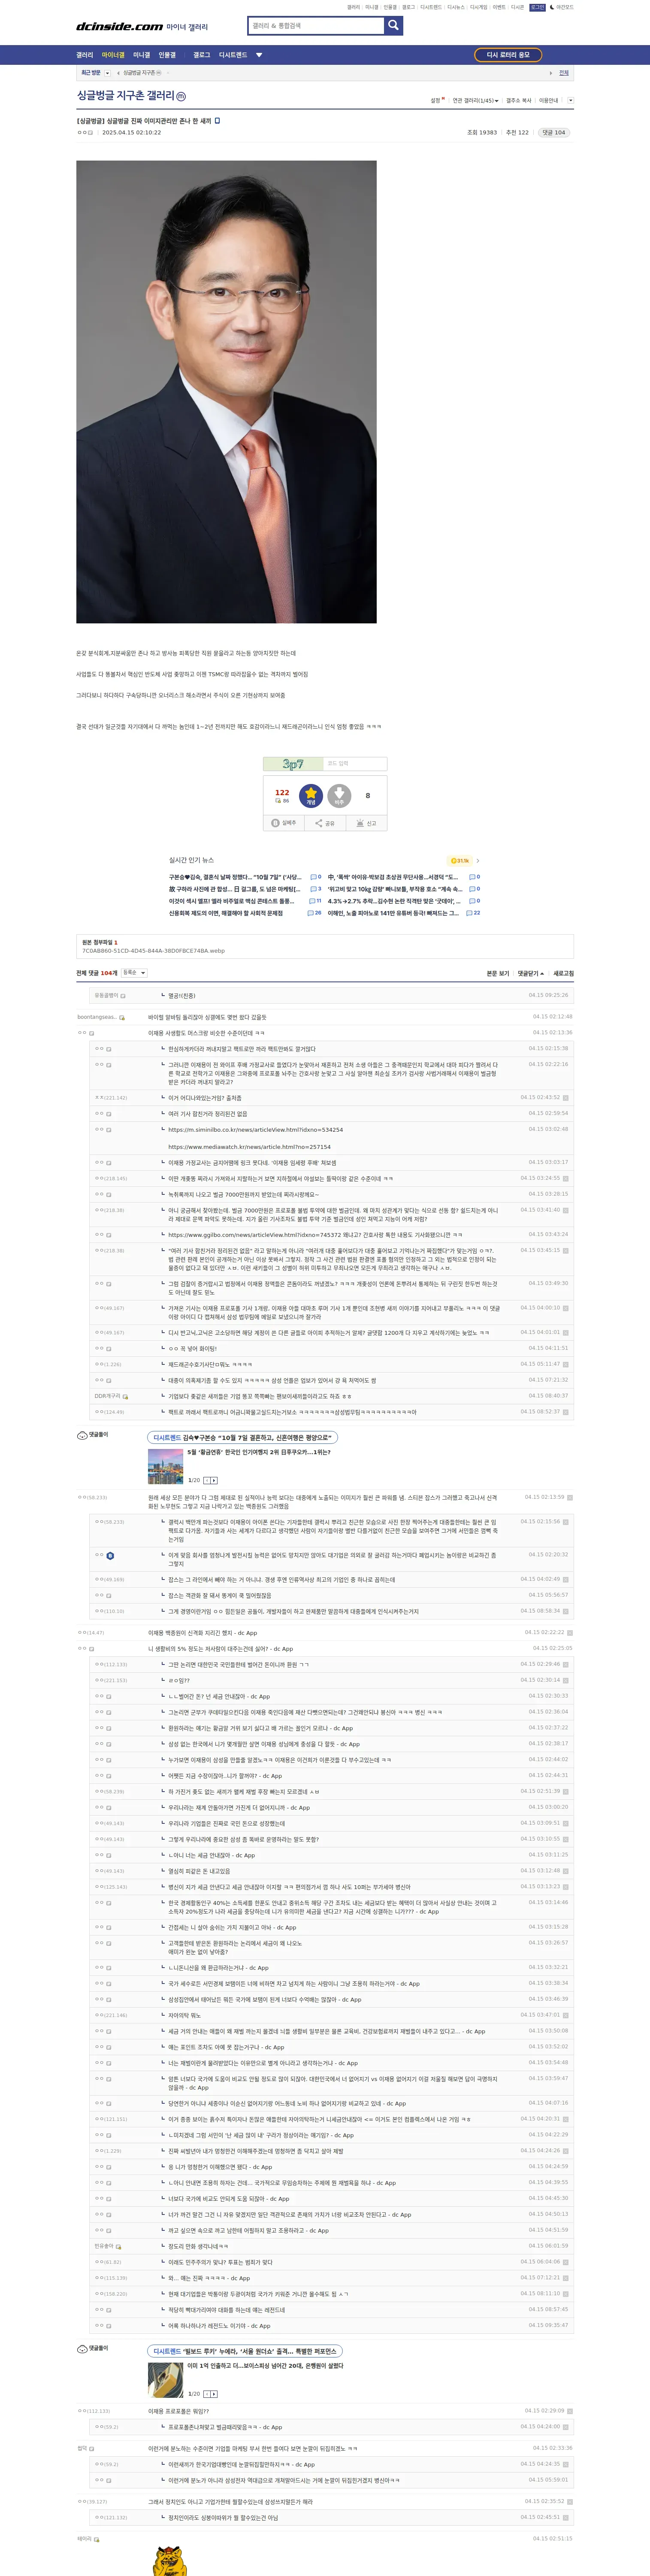Screen dimensions: 650x2576
Task: Open the 등록순 comment sort dropdown
Action: point(134,972)
